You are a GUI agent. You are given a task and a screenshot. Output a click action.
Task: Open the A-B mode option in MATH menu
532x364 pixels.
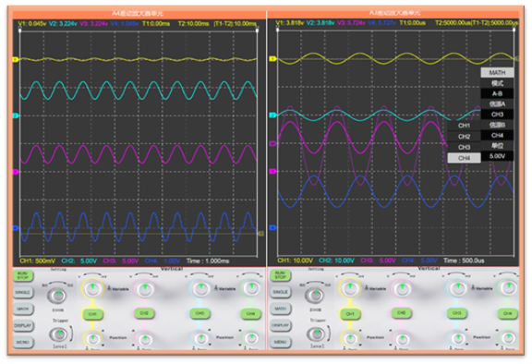(497, 93)
